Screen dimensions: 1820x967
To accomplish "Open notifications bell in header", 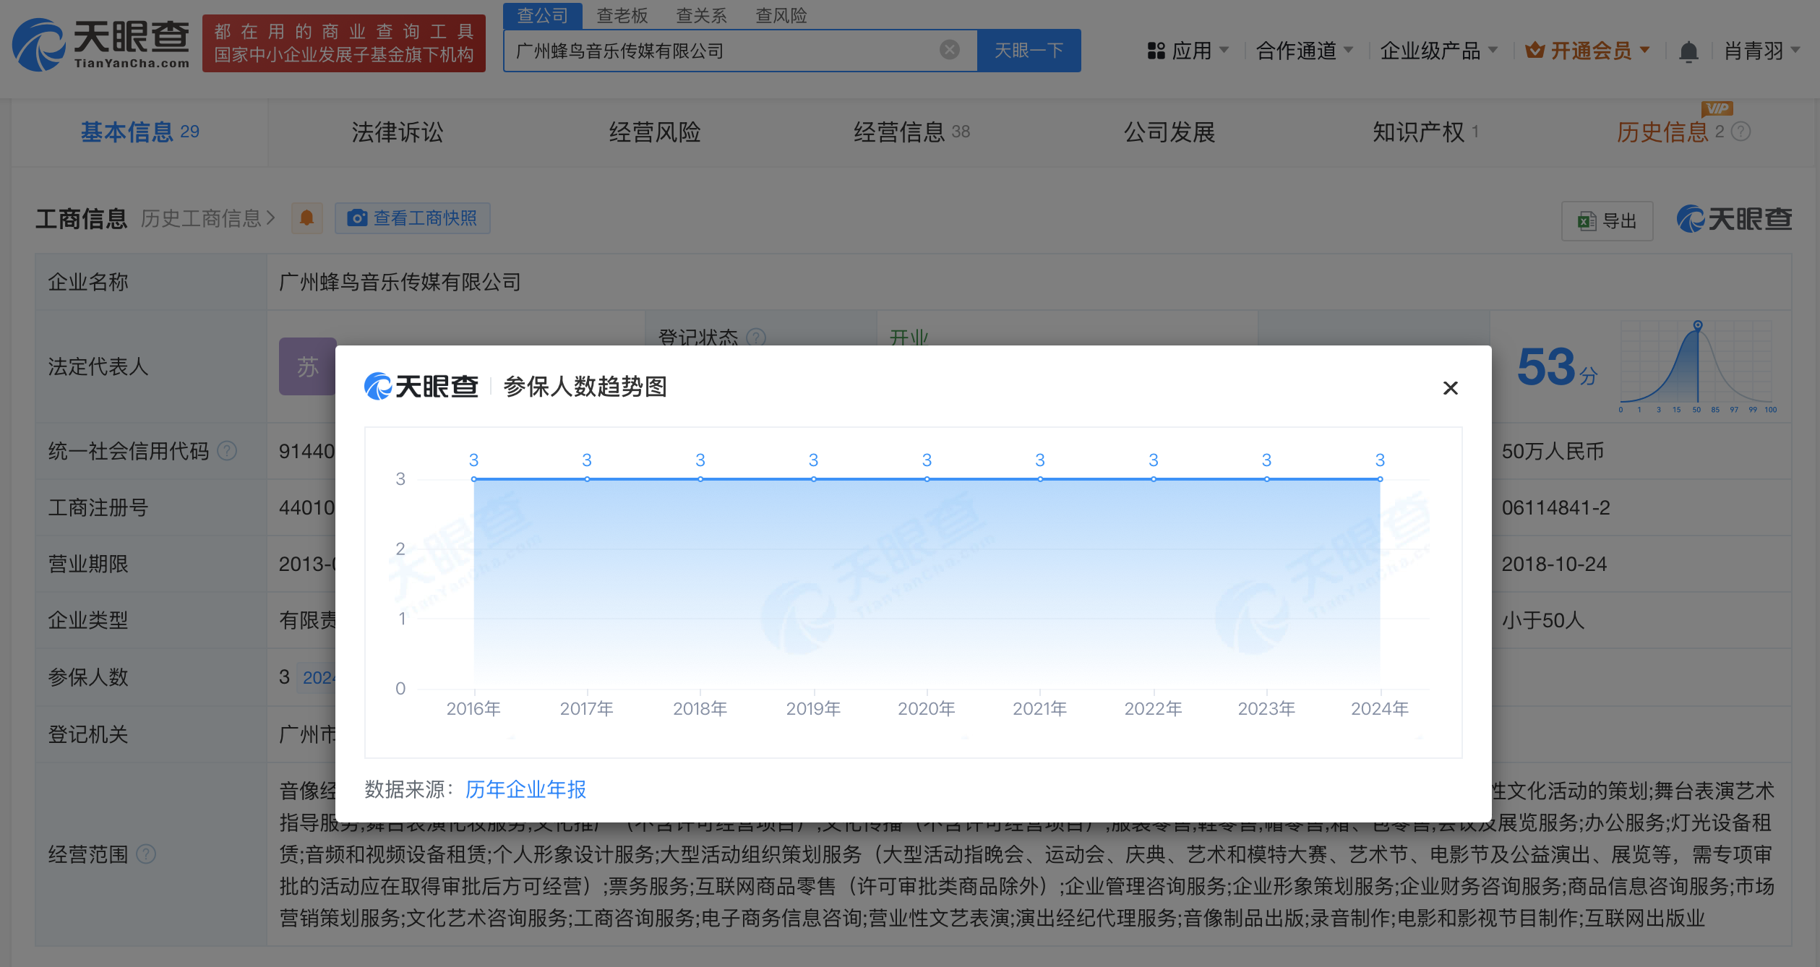I will pos(1688,51).
